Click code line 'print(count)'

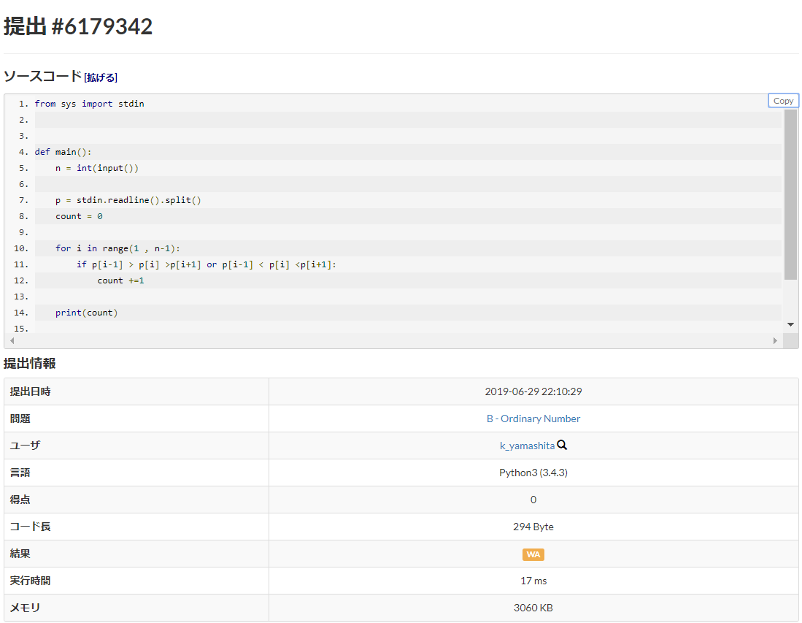point(86,313)
